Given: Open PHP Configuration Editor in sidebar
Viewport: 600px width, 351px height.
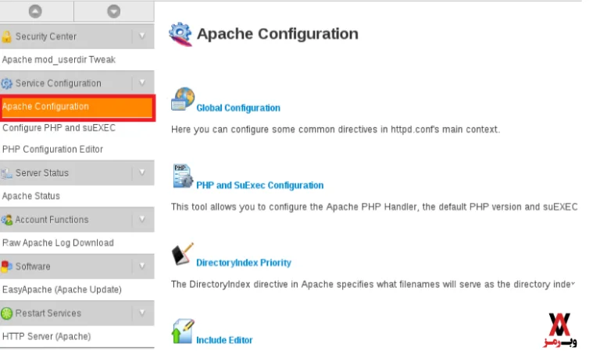Looking at the screenshot, I should 52,149.
